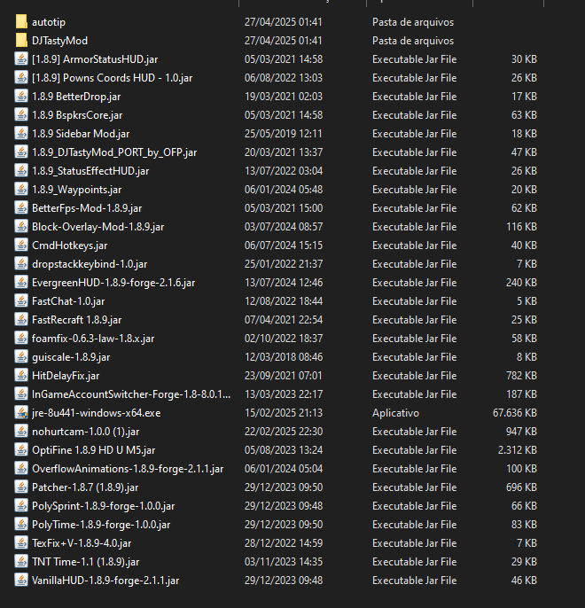
Task: Click the date "05/08/2023 13:24"
Action: (284, 450)
